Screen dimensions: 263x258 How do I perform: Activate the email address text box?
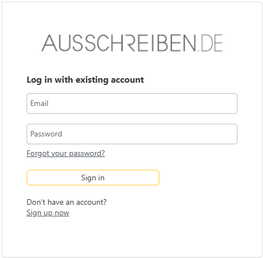point(132,103)
